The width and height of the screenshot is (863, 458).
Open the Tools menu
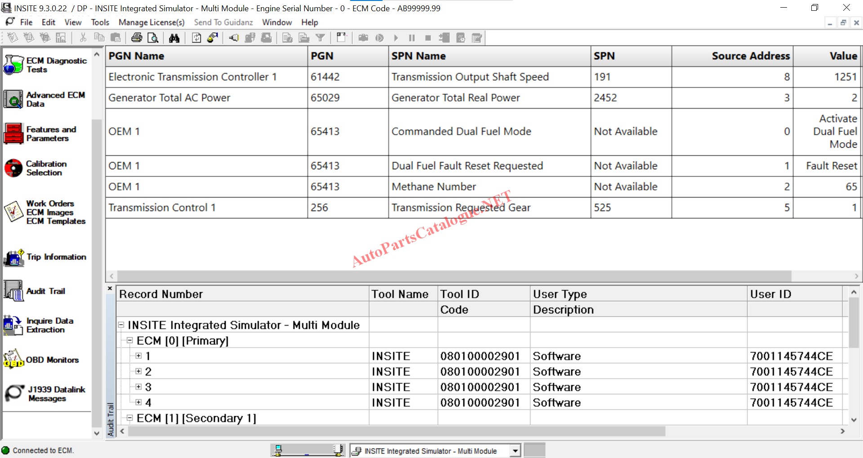coord(100,22)
